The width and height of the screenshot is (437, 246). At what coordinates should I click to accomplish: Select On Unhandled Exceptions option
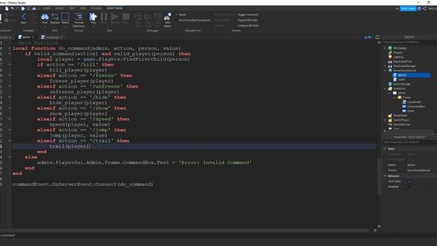tap(195, 20)
